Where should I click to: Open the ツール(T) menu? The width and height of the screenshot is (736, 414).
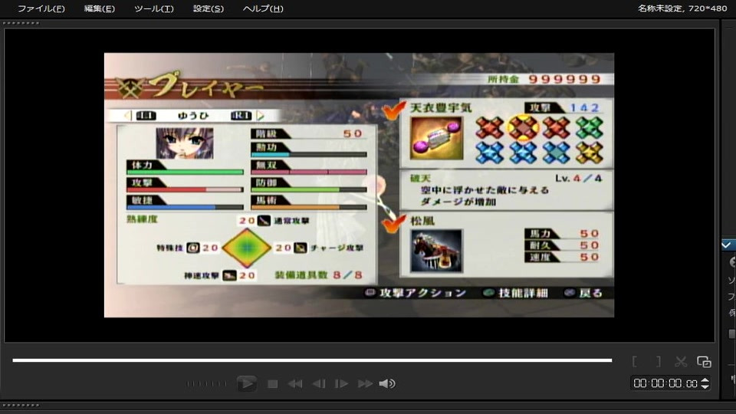(153, 8)
